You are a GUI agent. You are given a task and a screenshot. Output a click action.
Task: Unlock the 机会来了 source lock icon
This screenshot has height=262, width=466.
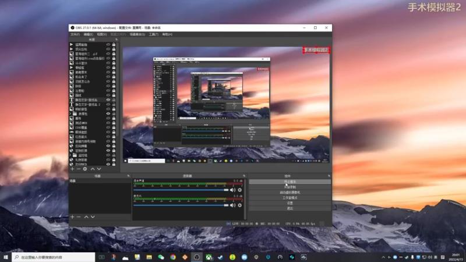tap(114, 77)
